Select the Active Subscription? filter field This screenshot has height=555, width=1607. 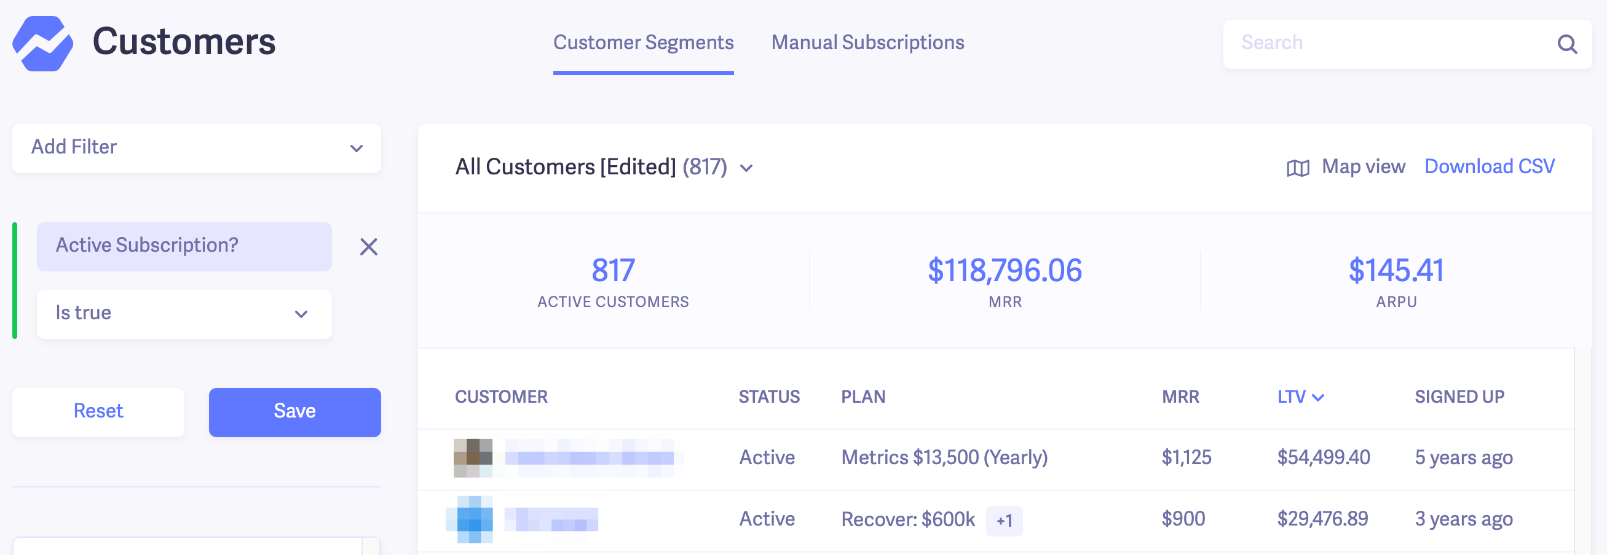click(x=184, y=246)
